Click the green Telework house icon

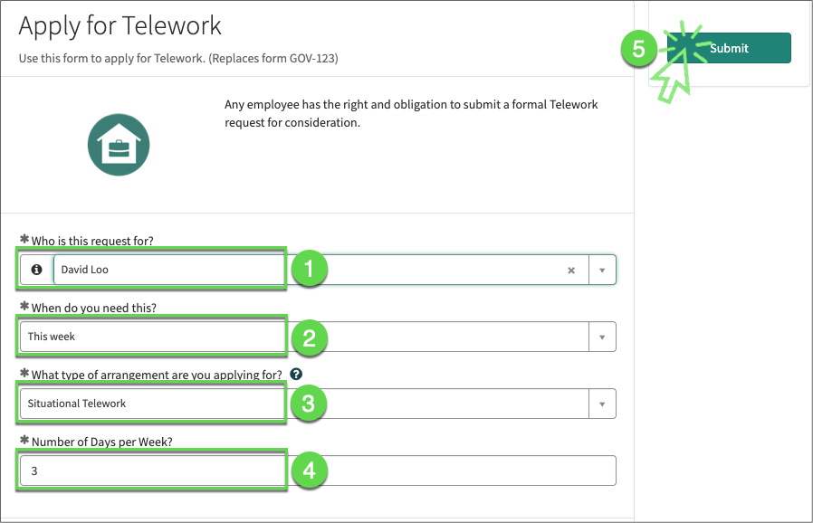coord(119,145)
